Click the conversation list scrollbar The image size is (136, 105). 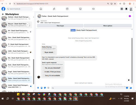coord(34,72)
